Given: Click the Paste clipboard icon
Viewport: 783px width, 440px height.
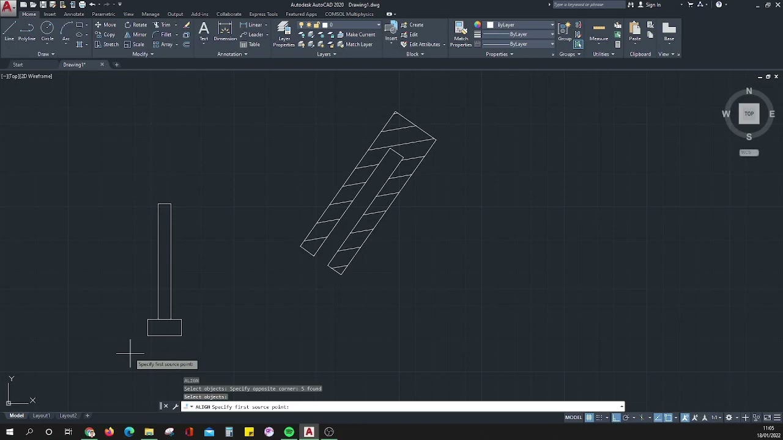Looking at the screenshot, I should [635, 32].
